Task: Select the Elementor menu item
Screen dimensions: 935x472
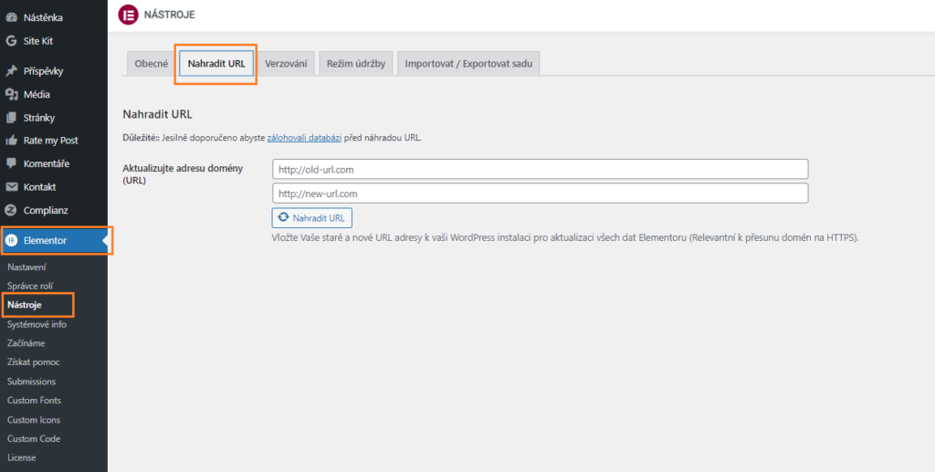Action: point(54,240)
